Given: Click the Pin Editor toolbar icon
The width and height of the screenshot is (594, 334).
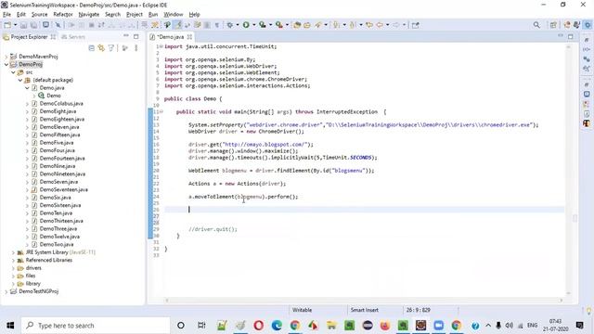Looking at the screenshot, I should coord(416,25).
